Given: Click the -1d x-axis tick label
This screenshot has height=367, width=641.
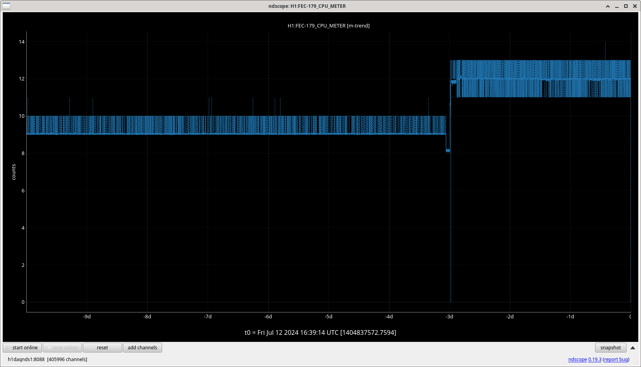Looking at the screenshot, I should pyautogui.click(x=570, y=317).
